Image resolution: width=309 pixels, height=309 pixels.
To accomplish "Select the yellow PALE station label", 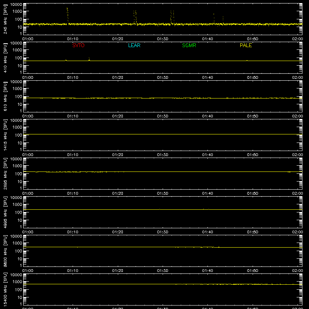I will coord(246,45).
